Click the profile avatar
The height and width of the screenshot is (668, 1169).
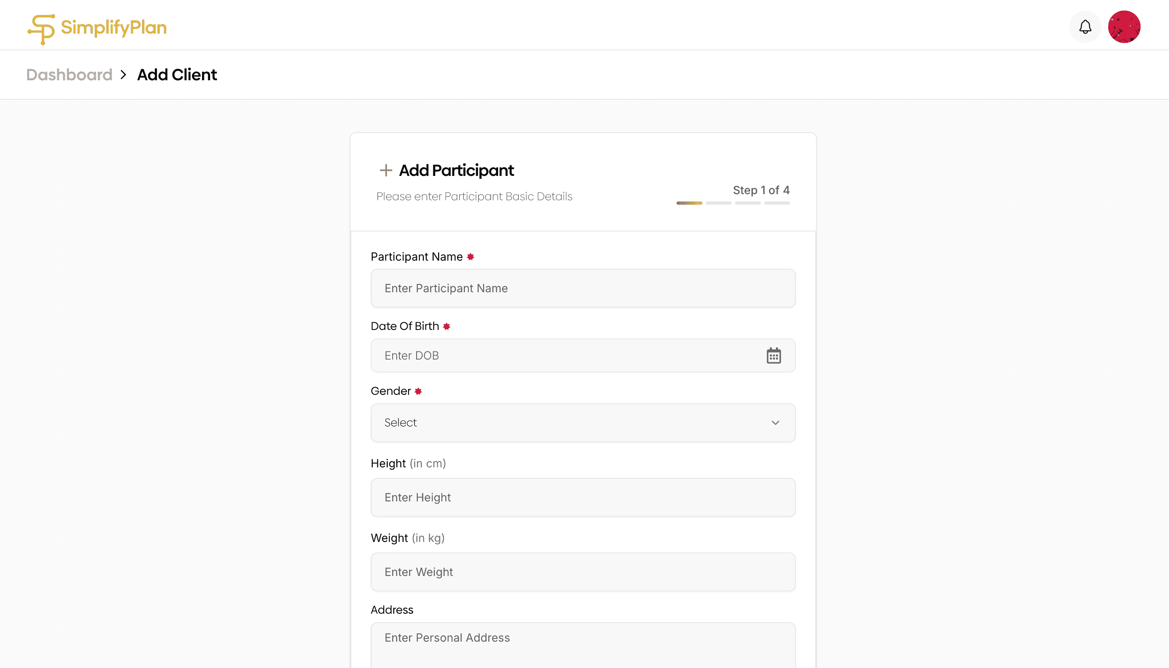(x=1124, y=27)
